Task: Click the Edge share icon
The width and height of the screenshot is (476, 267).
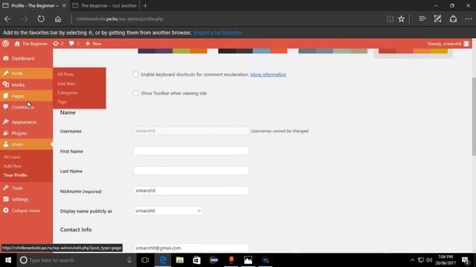Action: (x=453, y=19)
